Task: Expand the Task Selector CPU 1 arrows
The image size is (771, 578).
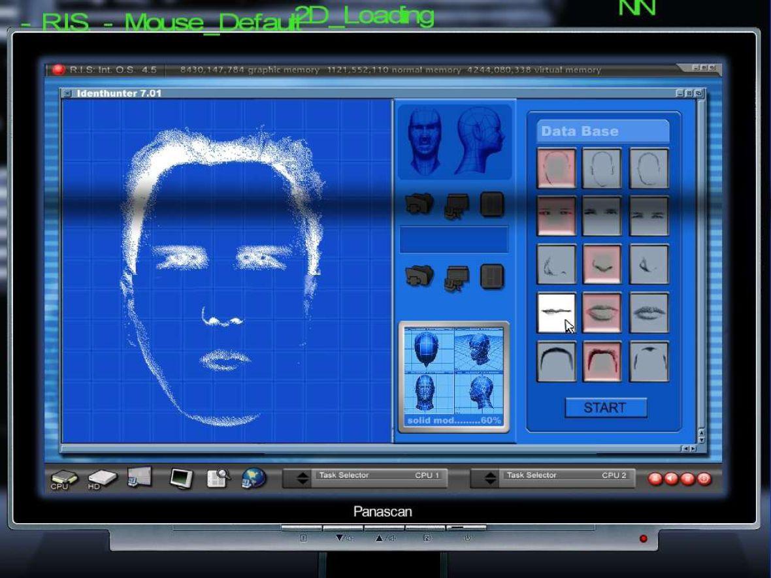Action: click(x=302, y=479)
